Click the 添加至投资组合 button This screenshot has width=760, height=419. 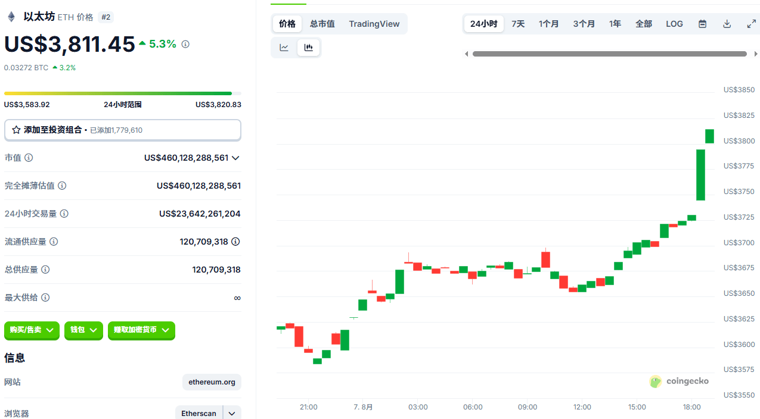click(123, 130)
